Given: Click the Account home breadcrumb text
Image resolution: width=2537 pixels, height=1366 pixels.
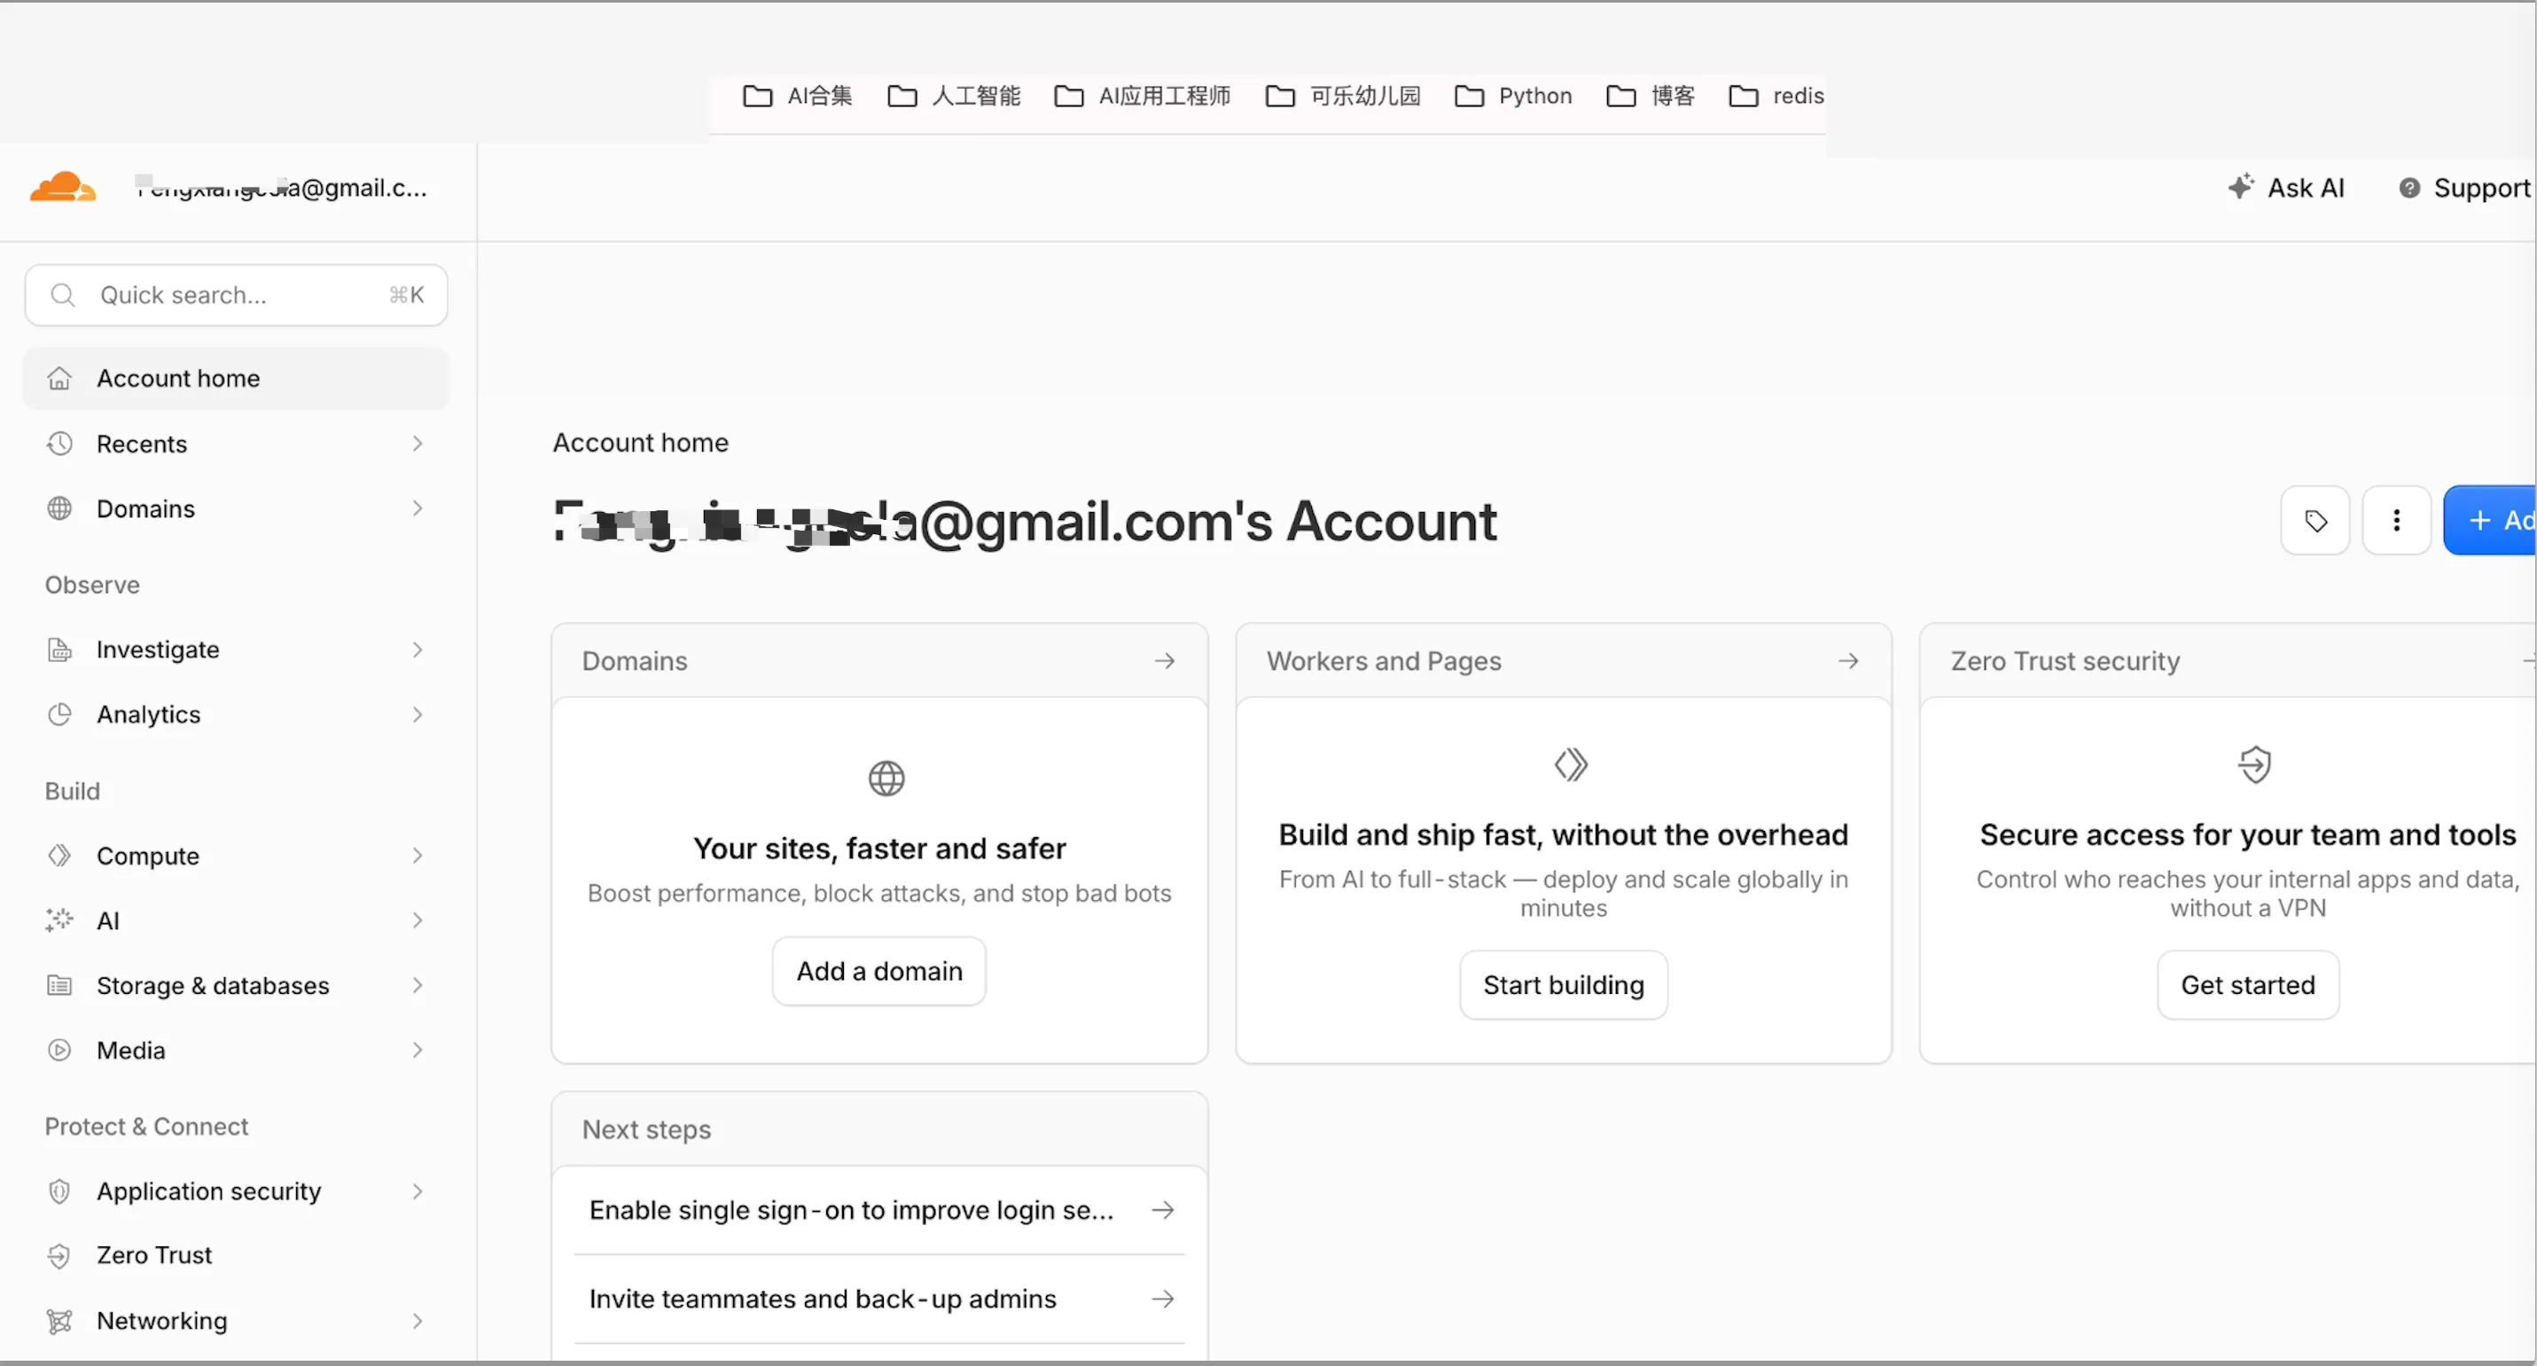Looking at the screenshot, I should click(641, 443).
